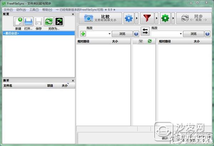Screen dimensions: 214x146
Task: Click right-side cloud globe icon
Action: point(207,34)
